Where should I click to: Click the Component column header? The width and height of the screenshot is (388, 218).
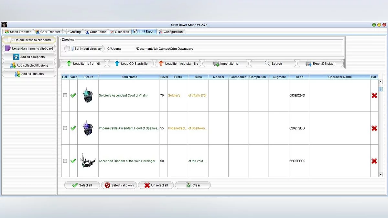(239, 77)
